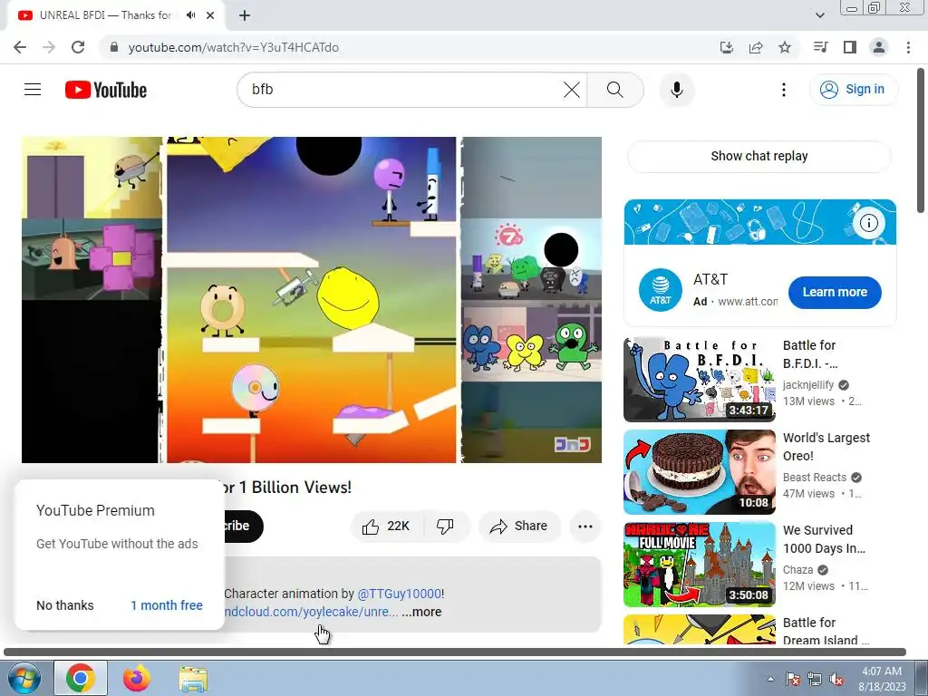The width and height of the screenshot is (928, 696).
Task: Open the jacknjellify channel name
Action: 808,384
